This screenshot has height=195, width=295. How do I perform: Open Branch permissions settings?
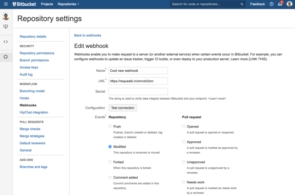coord(34,60)
